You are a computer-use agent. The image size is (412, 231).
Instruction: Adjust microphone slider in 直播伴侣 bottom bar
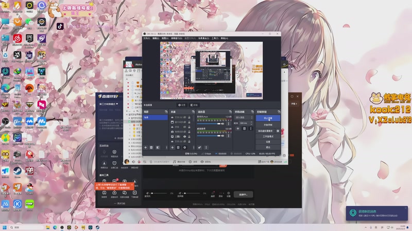point(159,194)
